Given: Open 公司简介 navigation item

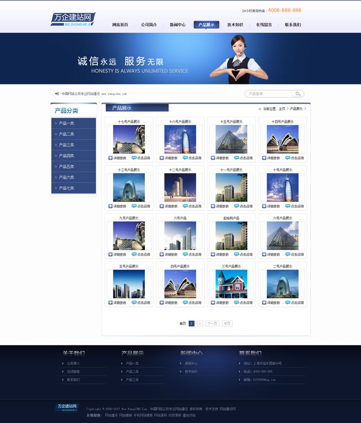Looking at the screenshot, I should 149,25.
